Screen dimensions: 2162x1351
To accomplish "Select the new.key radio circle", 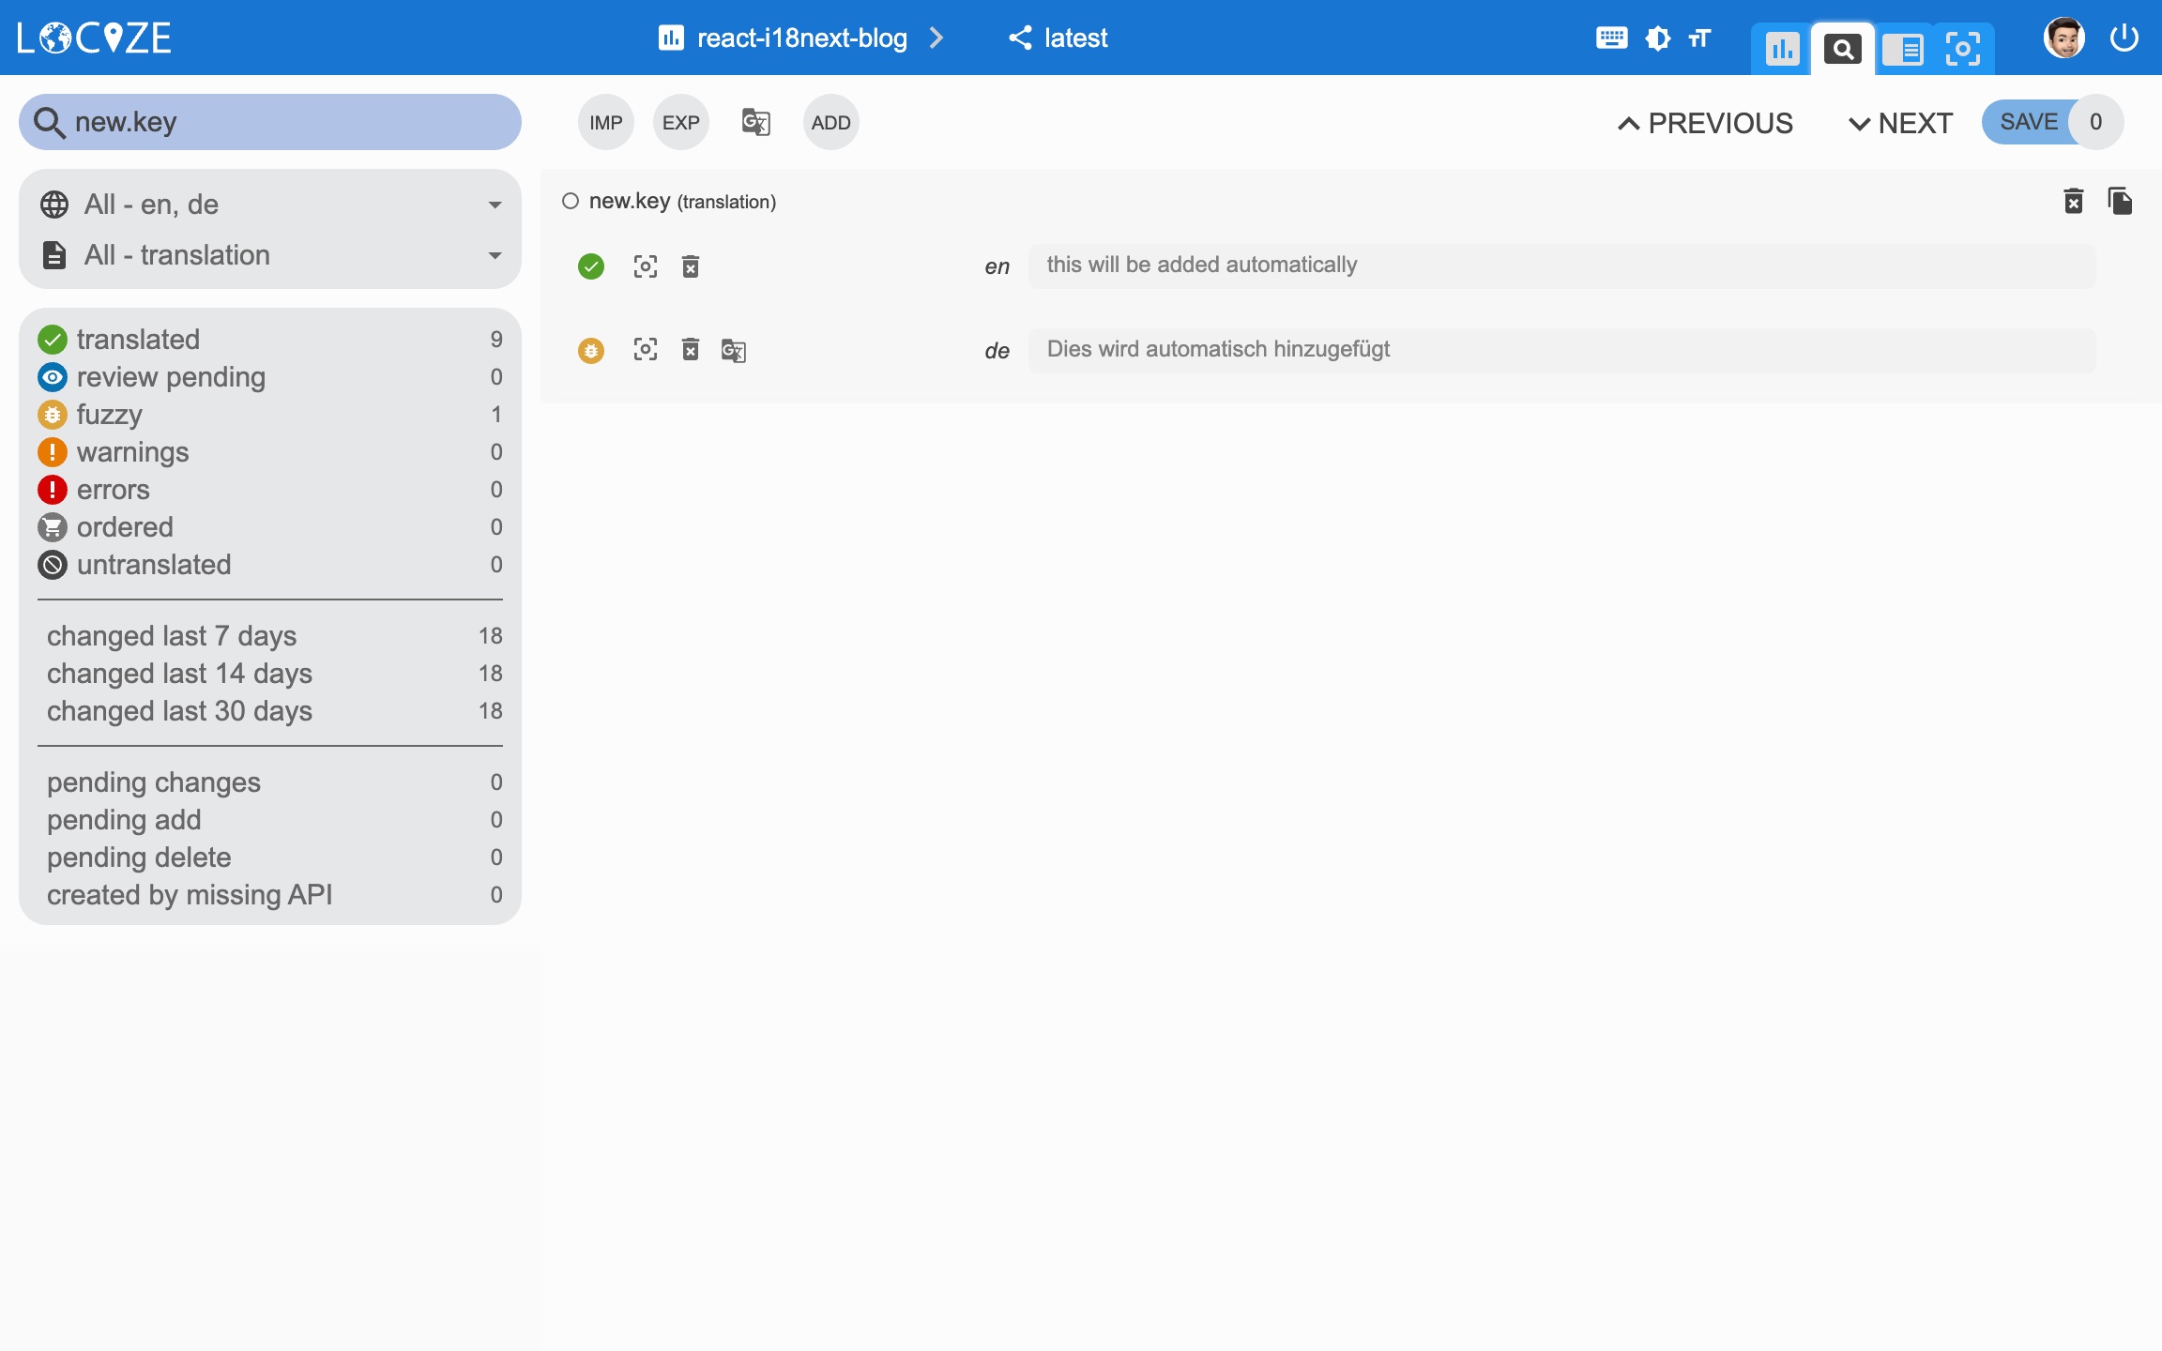I will click(x=571, y=201).
